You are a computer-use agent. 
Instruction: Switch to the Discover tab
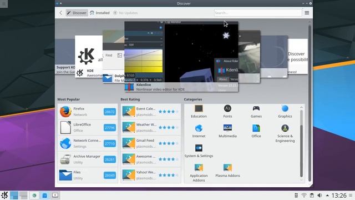(x=77, y=13)
